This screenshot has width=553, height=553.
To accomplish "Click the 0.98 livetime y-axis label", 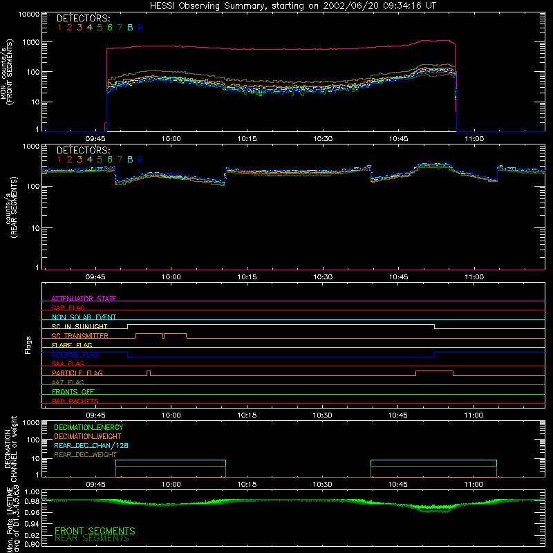I will pos(32,501).
